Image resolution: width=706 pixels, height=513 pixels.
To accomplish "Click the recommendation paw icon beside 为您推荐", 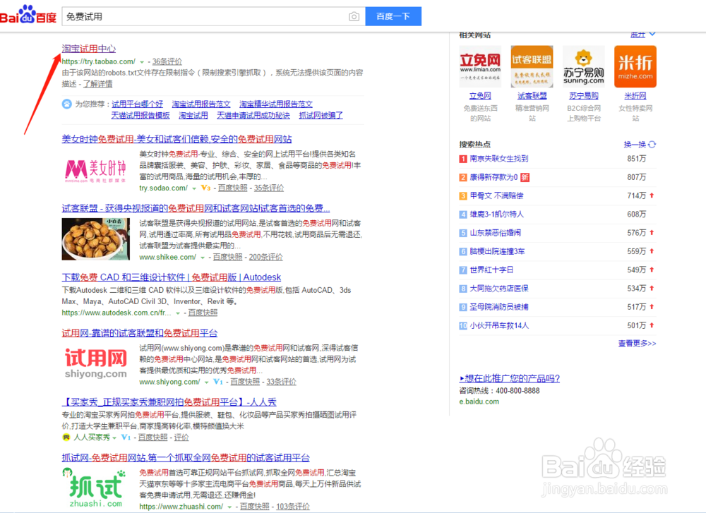I will point(66,104).
